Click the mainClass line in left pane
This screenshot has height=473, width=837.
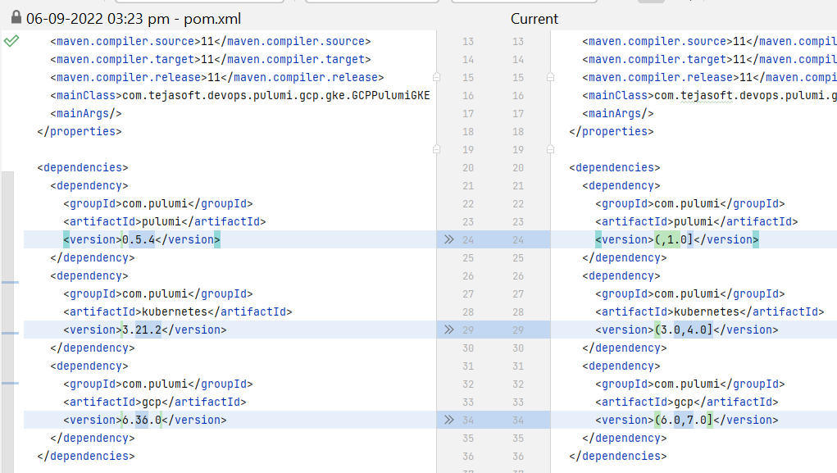tap(240, 96)
